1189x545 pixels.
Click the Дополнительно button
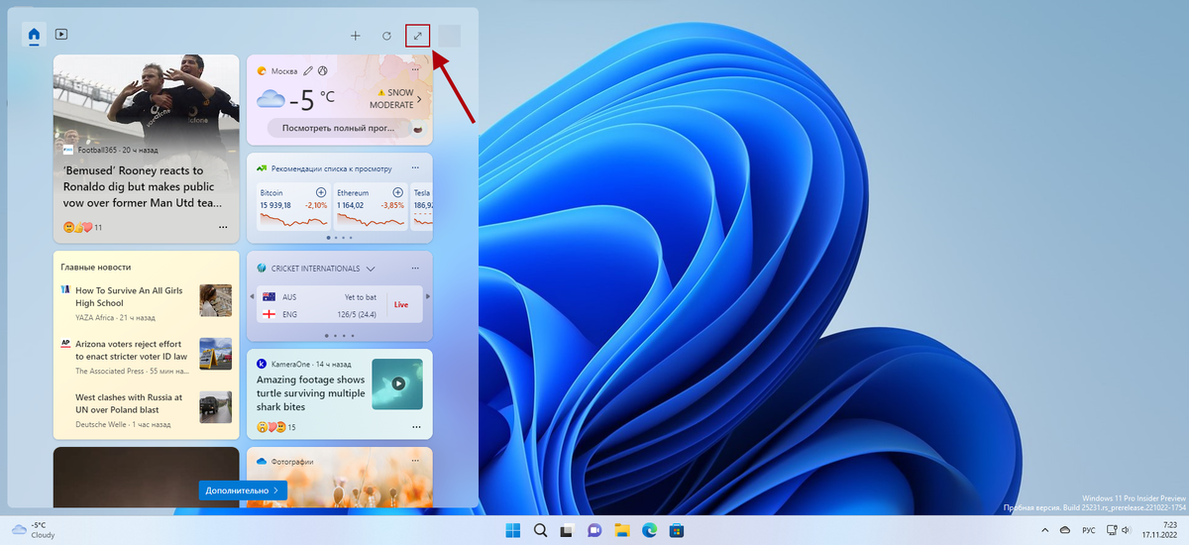(243, 490)
